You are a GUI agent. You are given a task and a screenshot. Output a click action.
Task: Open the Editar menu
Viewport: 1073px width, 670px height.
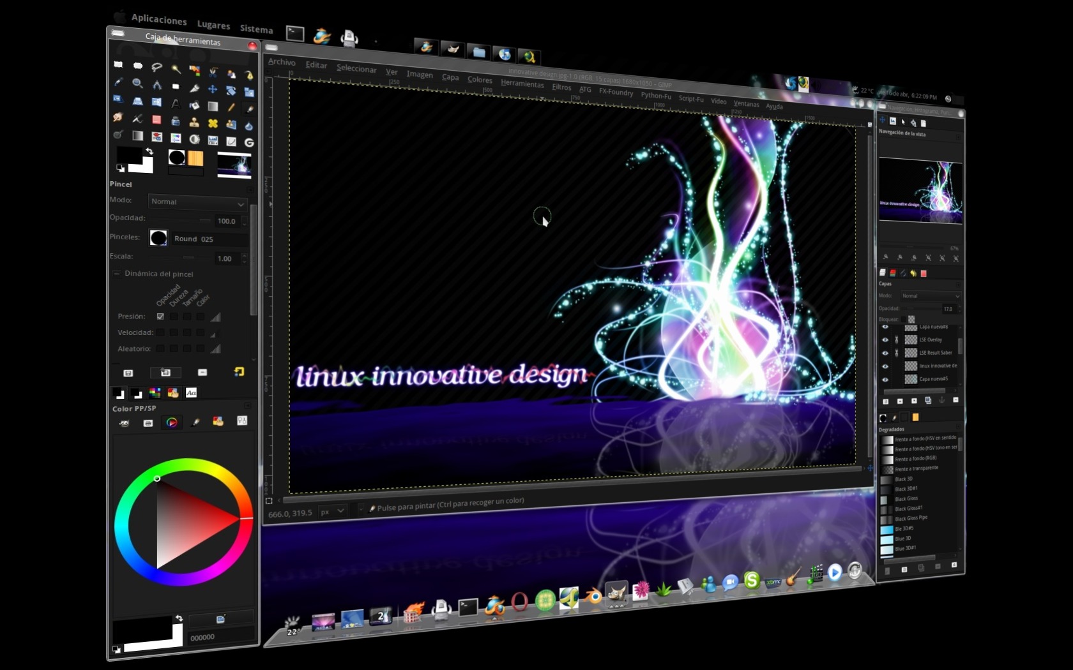click(x=316, y=65)
